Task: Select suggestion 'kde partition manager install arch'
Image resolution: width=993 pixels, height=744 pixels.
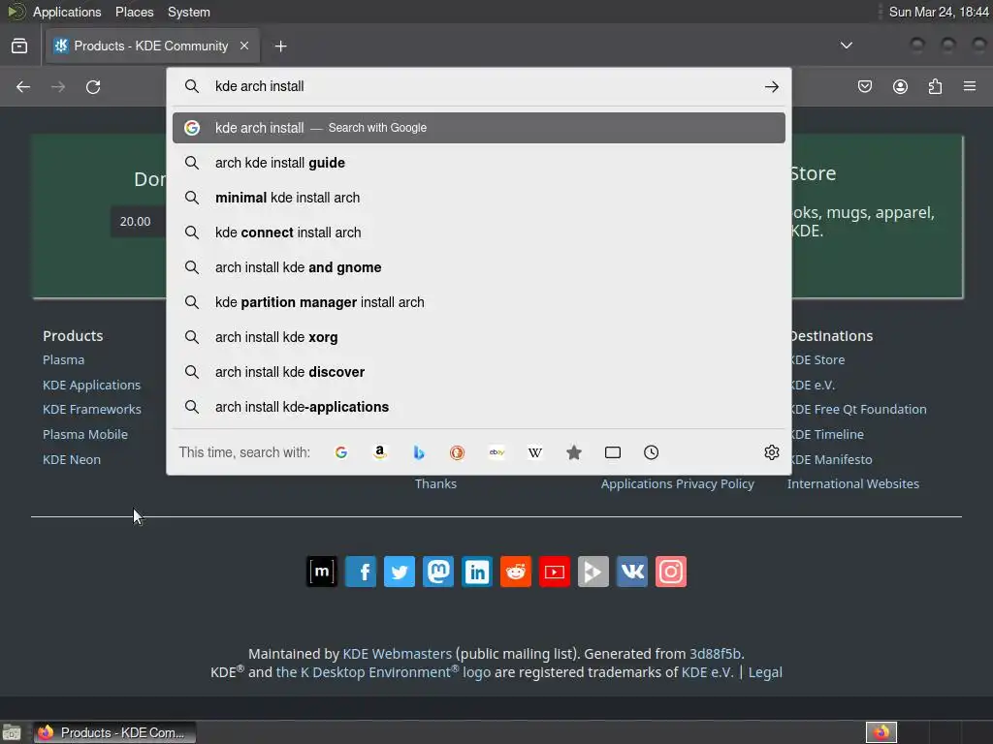Action: click(x=479, y=302)
